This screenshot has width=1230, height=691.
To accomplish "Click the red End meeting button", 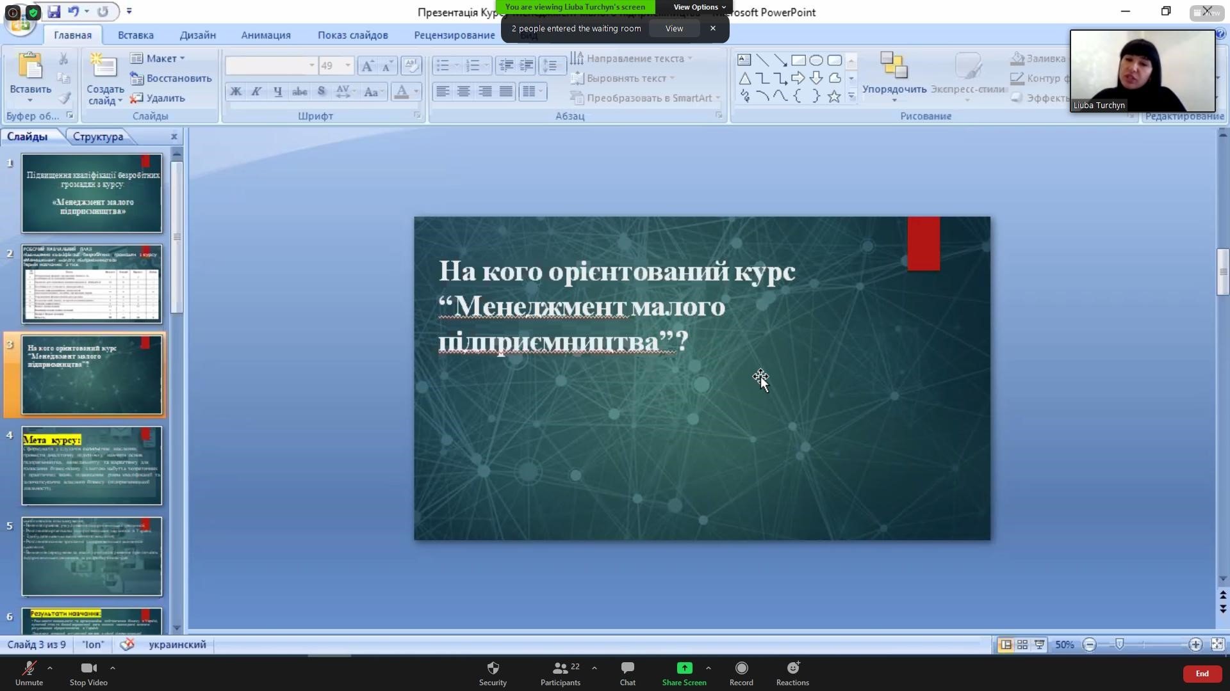I will (1202, 674).
